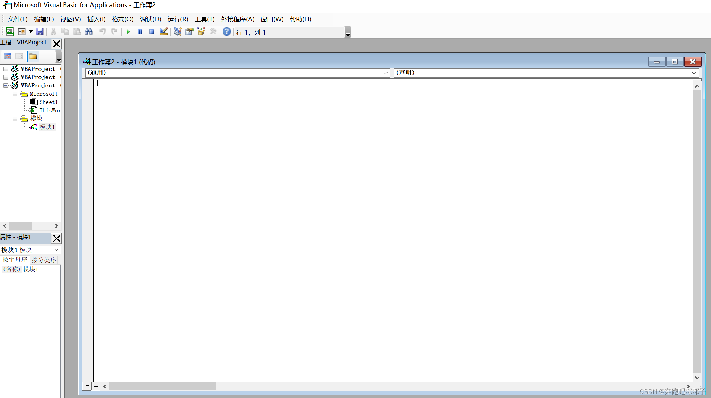Viewport: 711px width, 398px height.
Task: Open the (通用) object dropdown
Action: point(385,73)
